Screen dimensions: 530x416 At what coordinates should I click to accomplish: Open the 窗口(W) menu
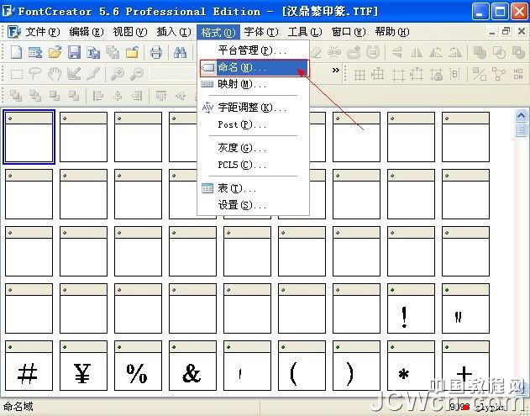click(x=349, y=32)
